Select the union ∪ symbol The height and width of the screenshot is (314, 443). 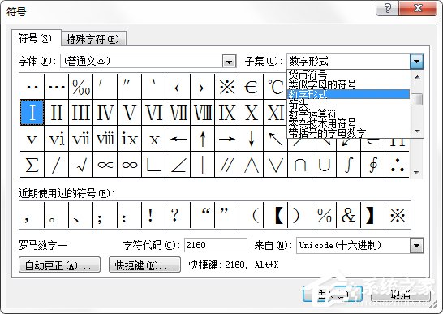[324, 165]
